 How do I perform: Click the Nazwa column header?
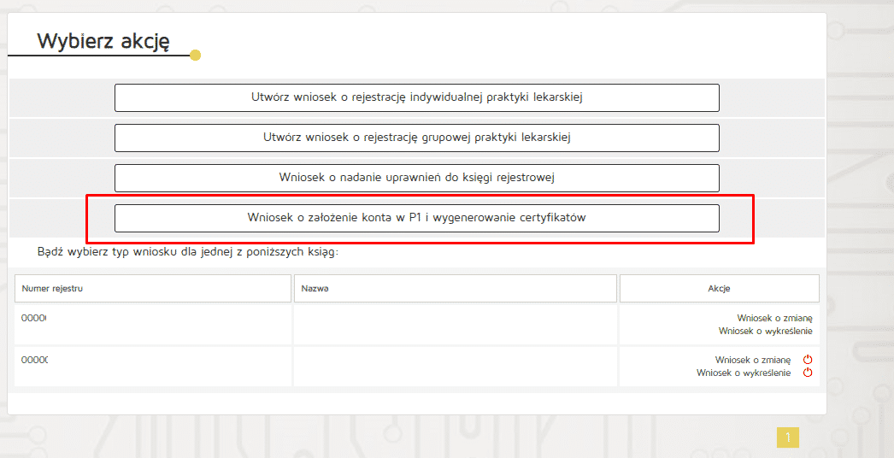(455, 289)
